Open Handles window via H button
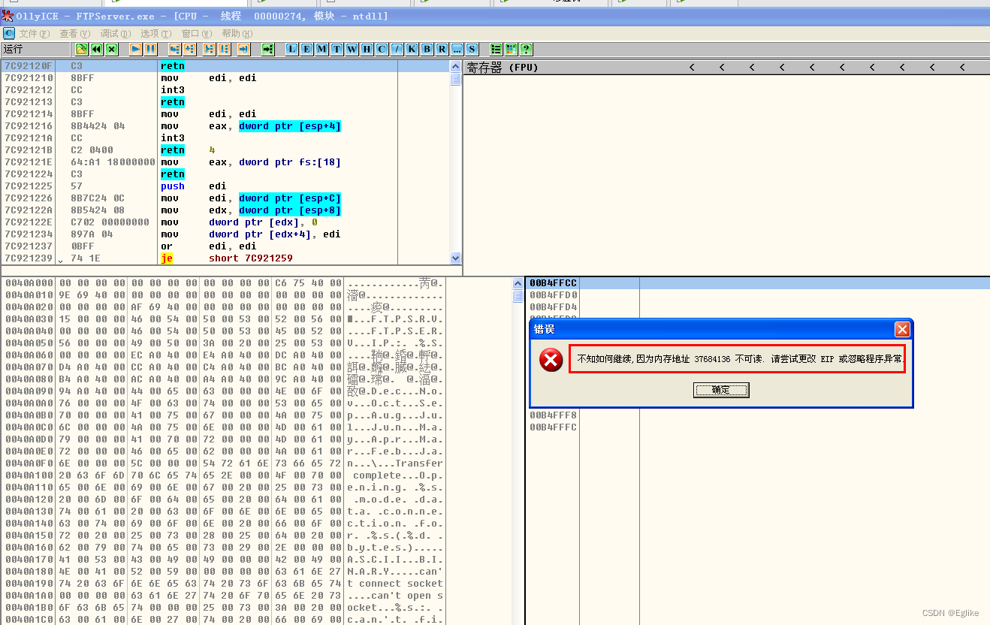 tap(367, 49)
